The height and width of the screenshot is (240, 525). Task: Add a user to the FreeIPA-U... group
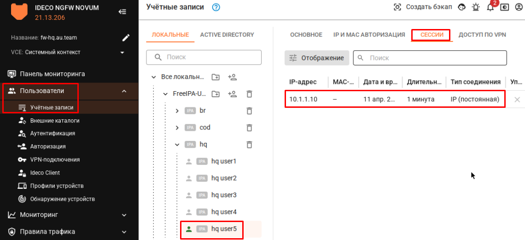tap(233, 94)
